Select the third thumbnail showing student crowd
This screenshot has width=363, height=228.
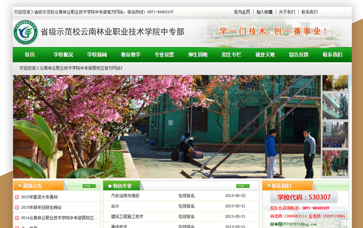[335, 135]
